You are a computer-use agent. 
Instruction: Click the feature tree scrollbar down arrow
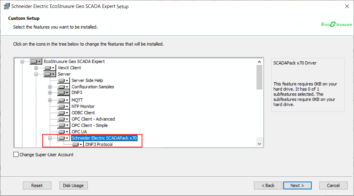[x=259, y=144]
